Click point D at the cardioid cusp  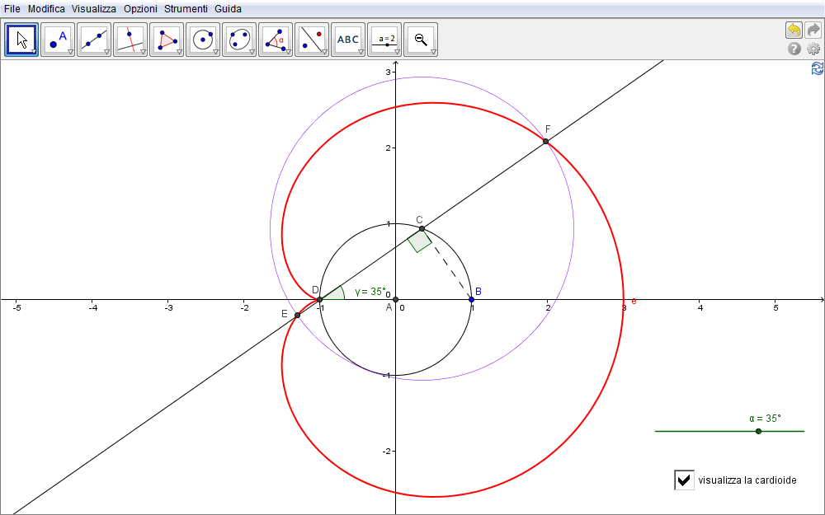point(320,300)
